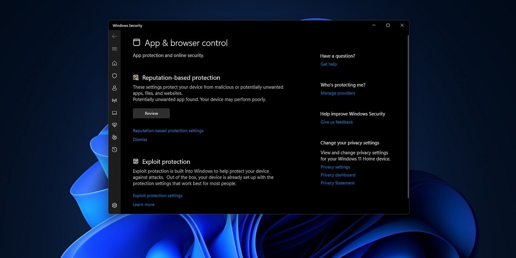Click the vertical scrollbar on right edge

click(x=408, y=117)
